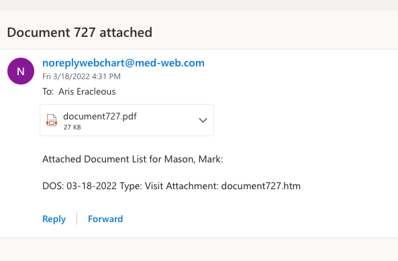Image resolution: width=398 pixels, height=261 pixels.
Task: Select recipient name Aris Eracleous
Action: (87, 91)
